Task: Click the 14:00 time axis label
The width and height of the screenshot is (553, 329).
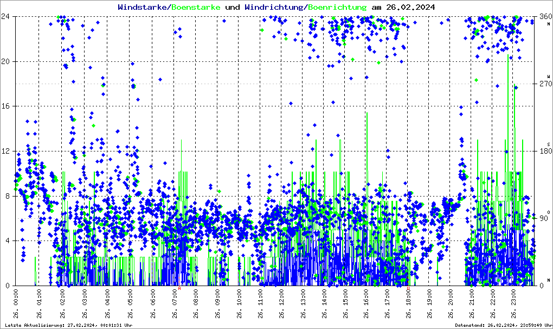Action: [324, 304]
